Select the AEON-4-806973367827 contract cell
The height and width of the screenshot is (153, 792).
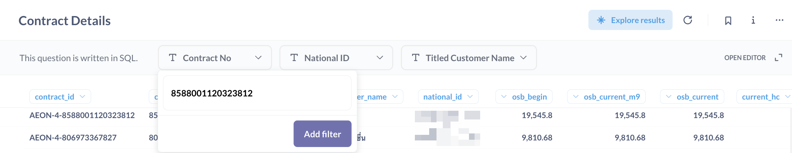click(x=73, y=138)
